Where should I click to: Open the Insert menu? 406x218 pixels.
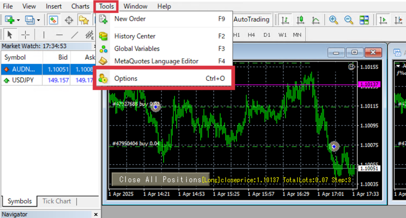point(54,6)
